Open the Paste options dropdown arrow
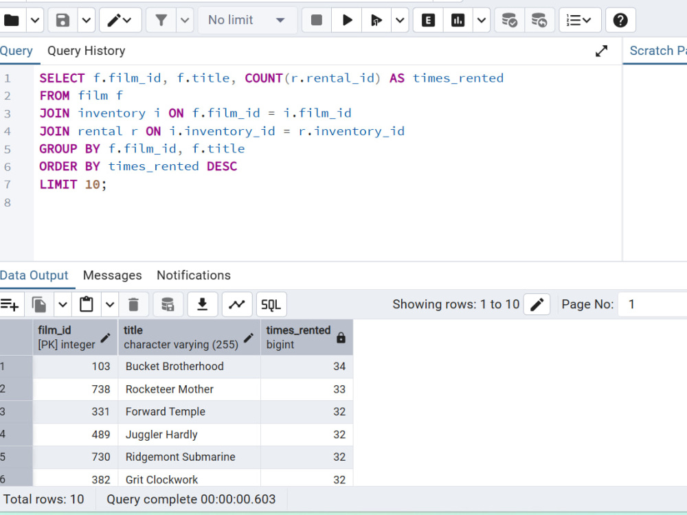687x515 pixels. click(x=110, y=304)
